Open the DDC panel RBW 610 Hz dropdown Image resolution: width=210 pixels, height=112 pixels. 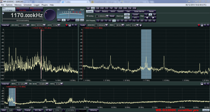(x=44, y=25)
